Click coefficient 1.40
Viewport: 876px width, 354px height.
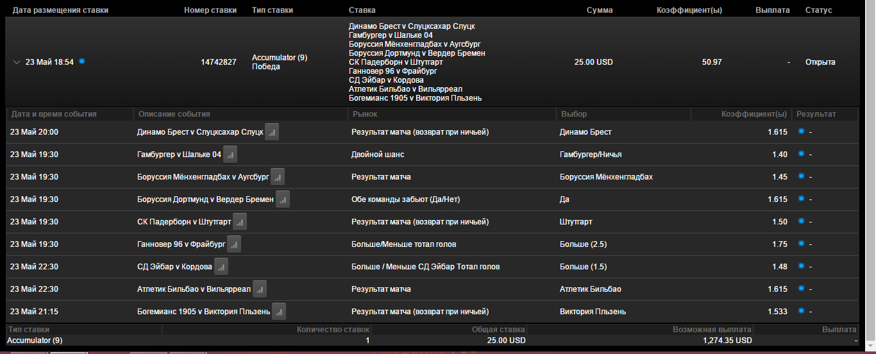(780, 155)
